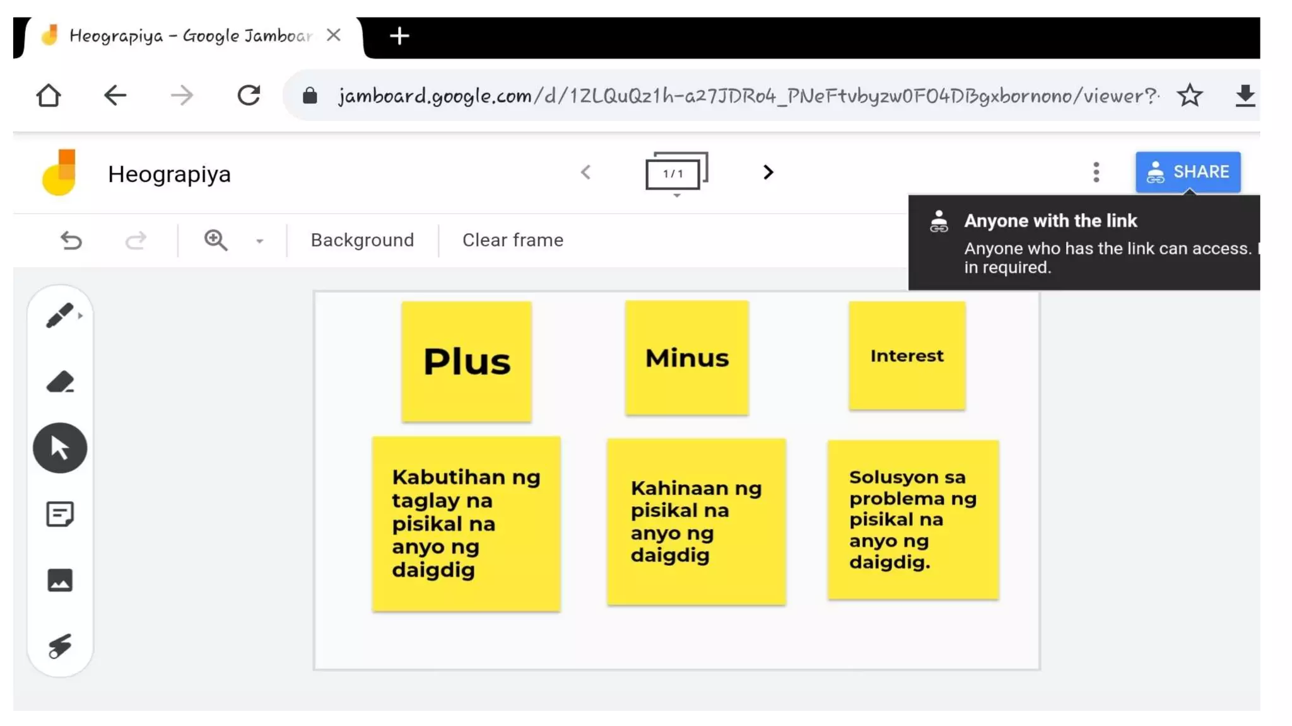Click the Add image tool

[60, 580]
